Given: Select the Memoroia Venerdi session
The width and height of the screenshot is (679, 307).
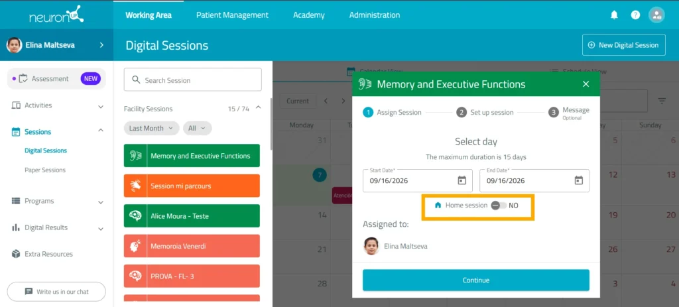Looking at the screenshot, I should tap(192, 246).
